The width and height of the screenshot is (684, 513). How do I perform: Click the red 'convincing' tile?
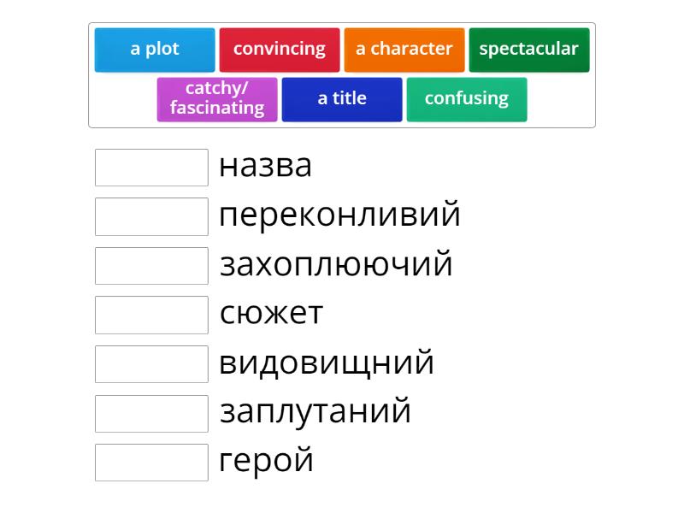tap(280, 50)
